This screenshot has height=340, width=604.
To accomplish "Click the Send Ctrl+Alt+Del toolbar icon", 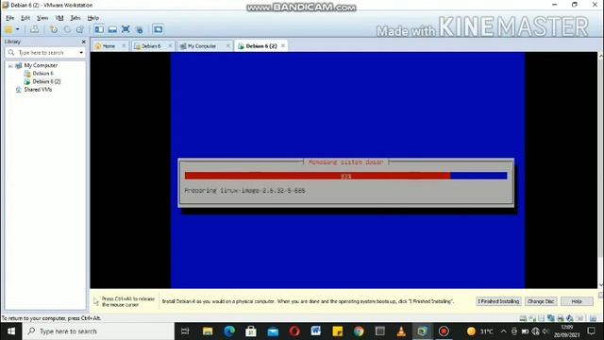I will pos(34,29).
